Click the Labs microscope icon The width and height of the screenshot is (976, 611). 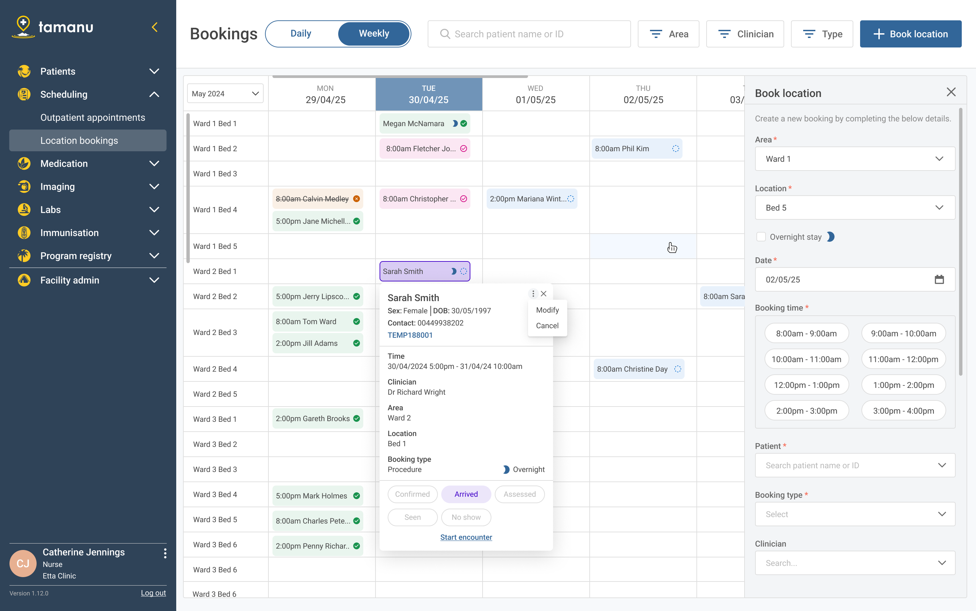click(24, 209)
